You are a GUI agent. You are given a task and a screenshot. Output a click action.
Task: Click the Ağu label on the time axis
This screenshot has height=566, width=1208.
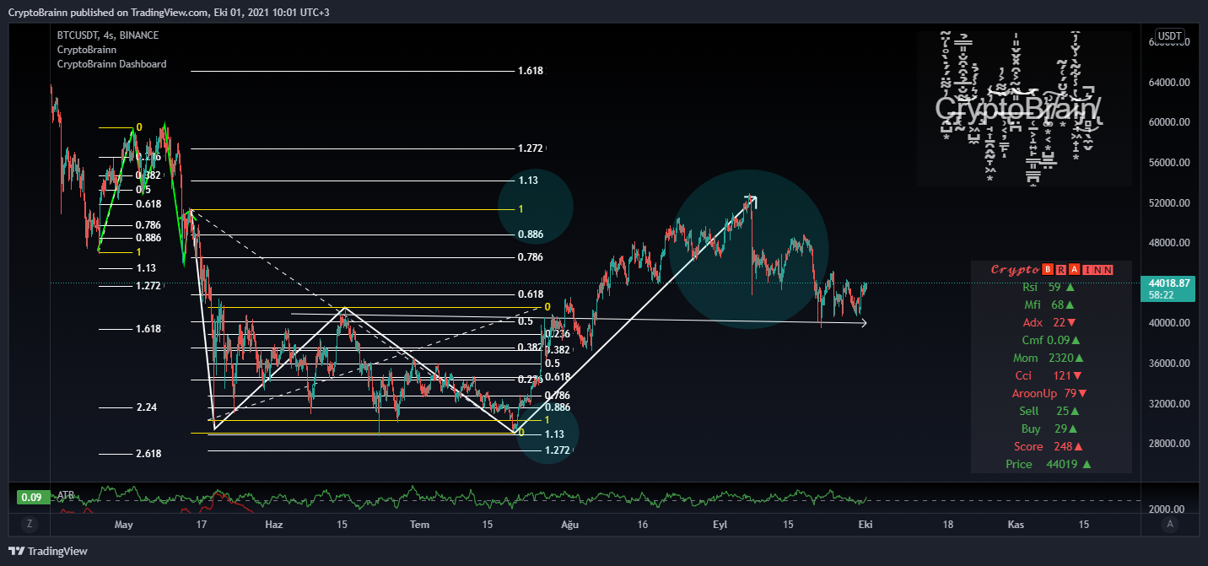click(x=570, y=525)
